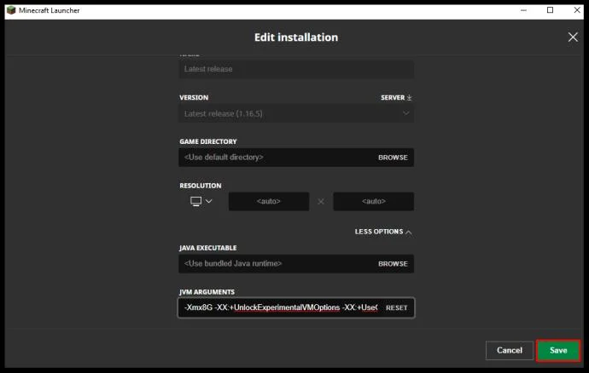
Task: Click the download arrow next to SERVER
Action: [x=410, y=97]
